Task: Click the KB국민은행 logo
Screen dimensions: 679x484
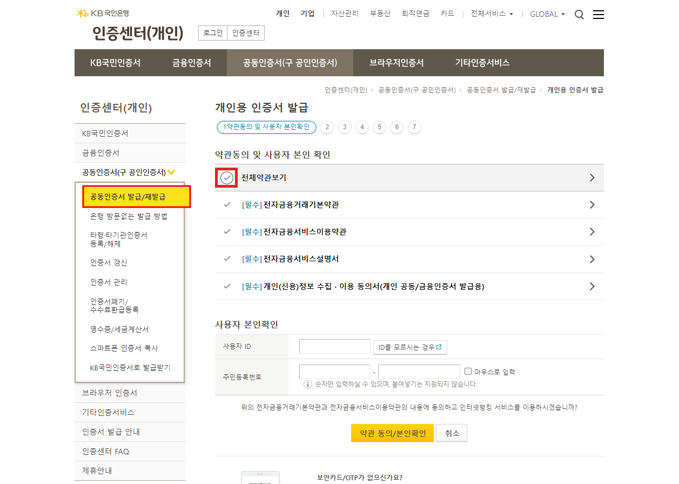Action: (103, 13)
